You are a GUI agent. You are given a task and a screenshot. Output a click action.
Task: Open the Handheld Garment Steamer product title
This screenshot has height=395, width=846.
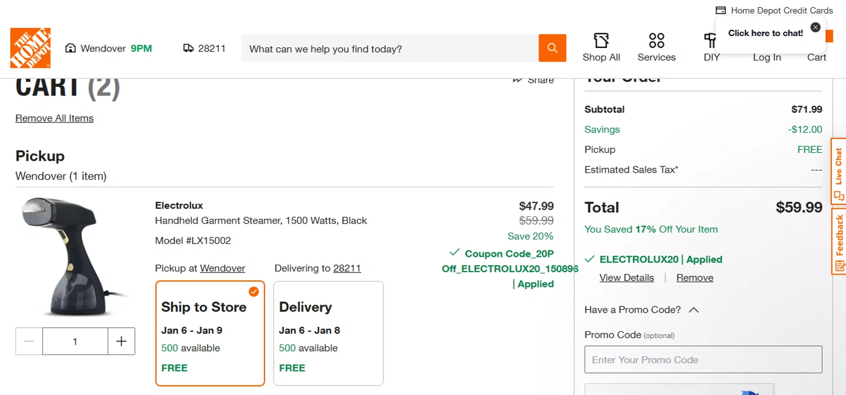261,221
